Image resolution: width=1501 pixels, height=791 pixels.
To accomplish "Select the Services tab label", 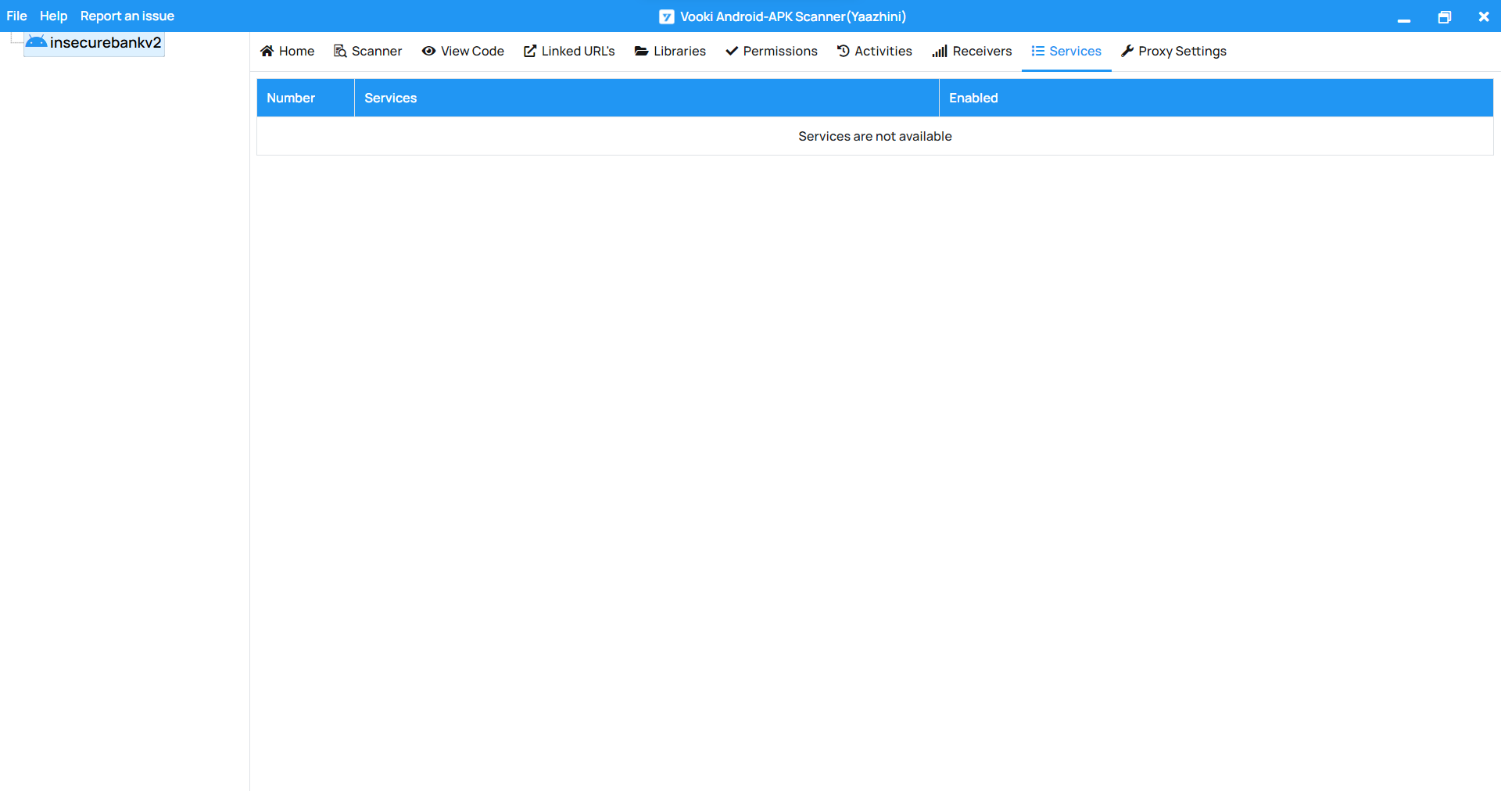I will tap(1075, 51).
